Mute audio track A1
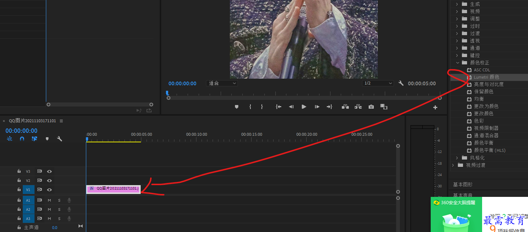 coord(49,200)
